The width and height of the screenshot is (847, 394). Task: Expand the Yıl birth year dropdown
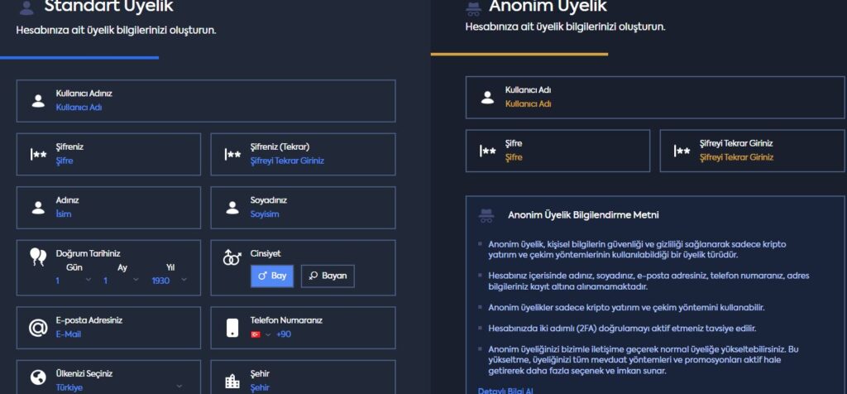[170, 281]
